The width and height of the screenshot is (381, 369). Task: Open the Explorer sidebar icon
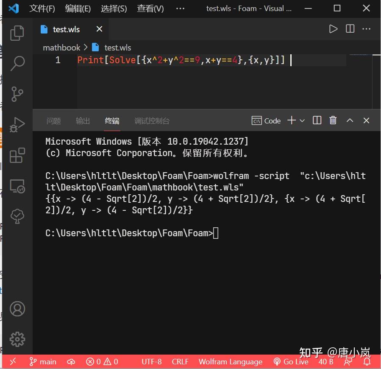17,33
